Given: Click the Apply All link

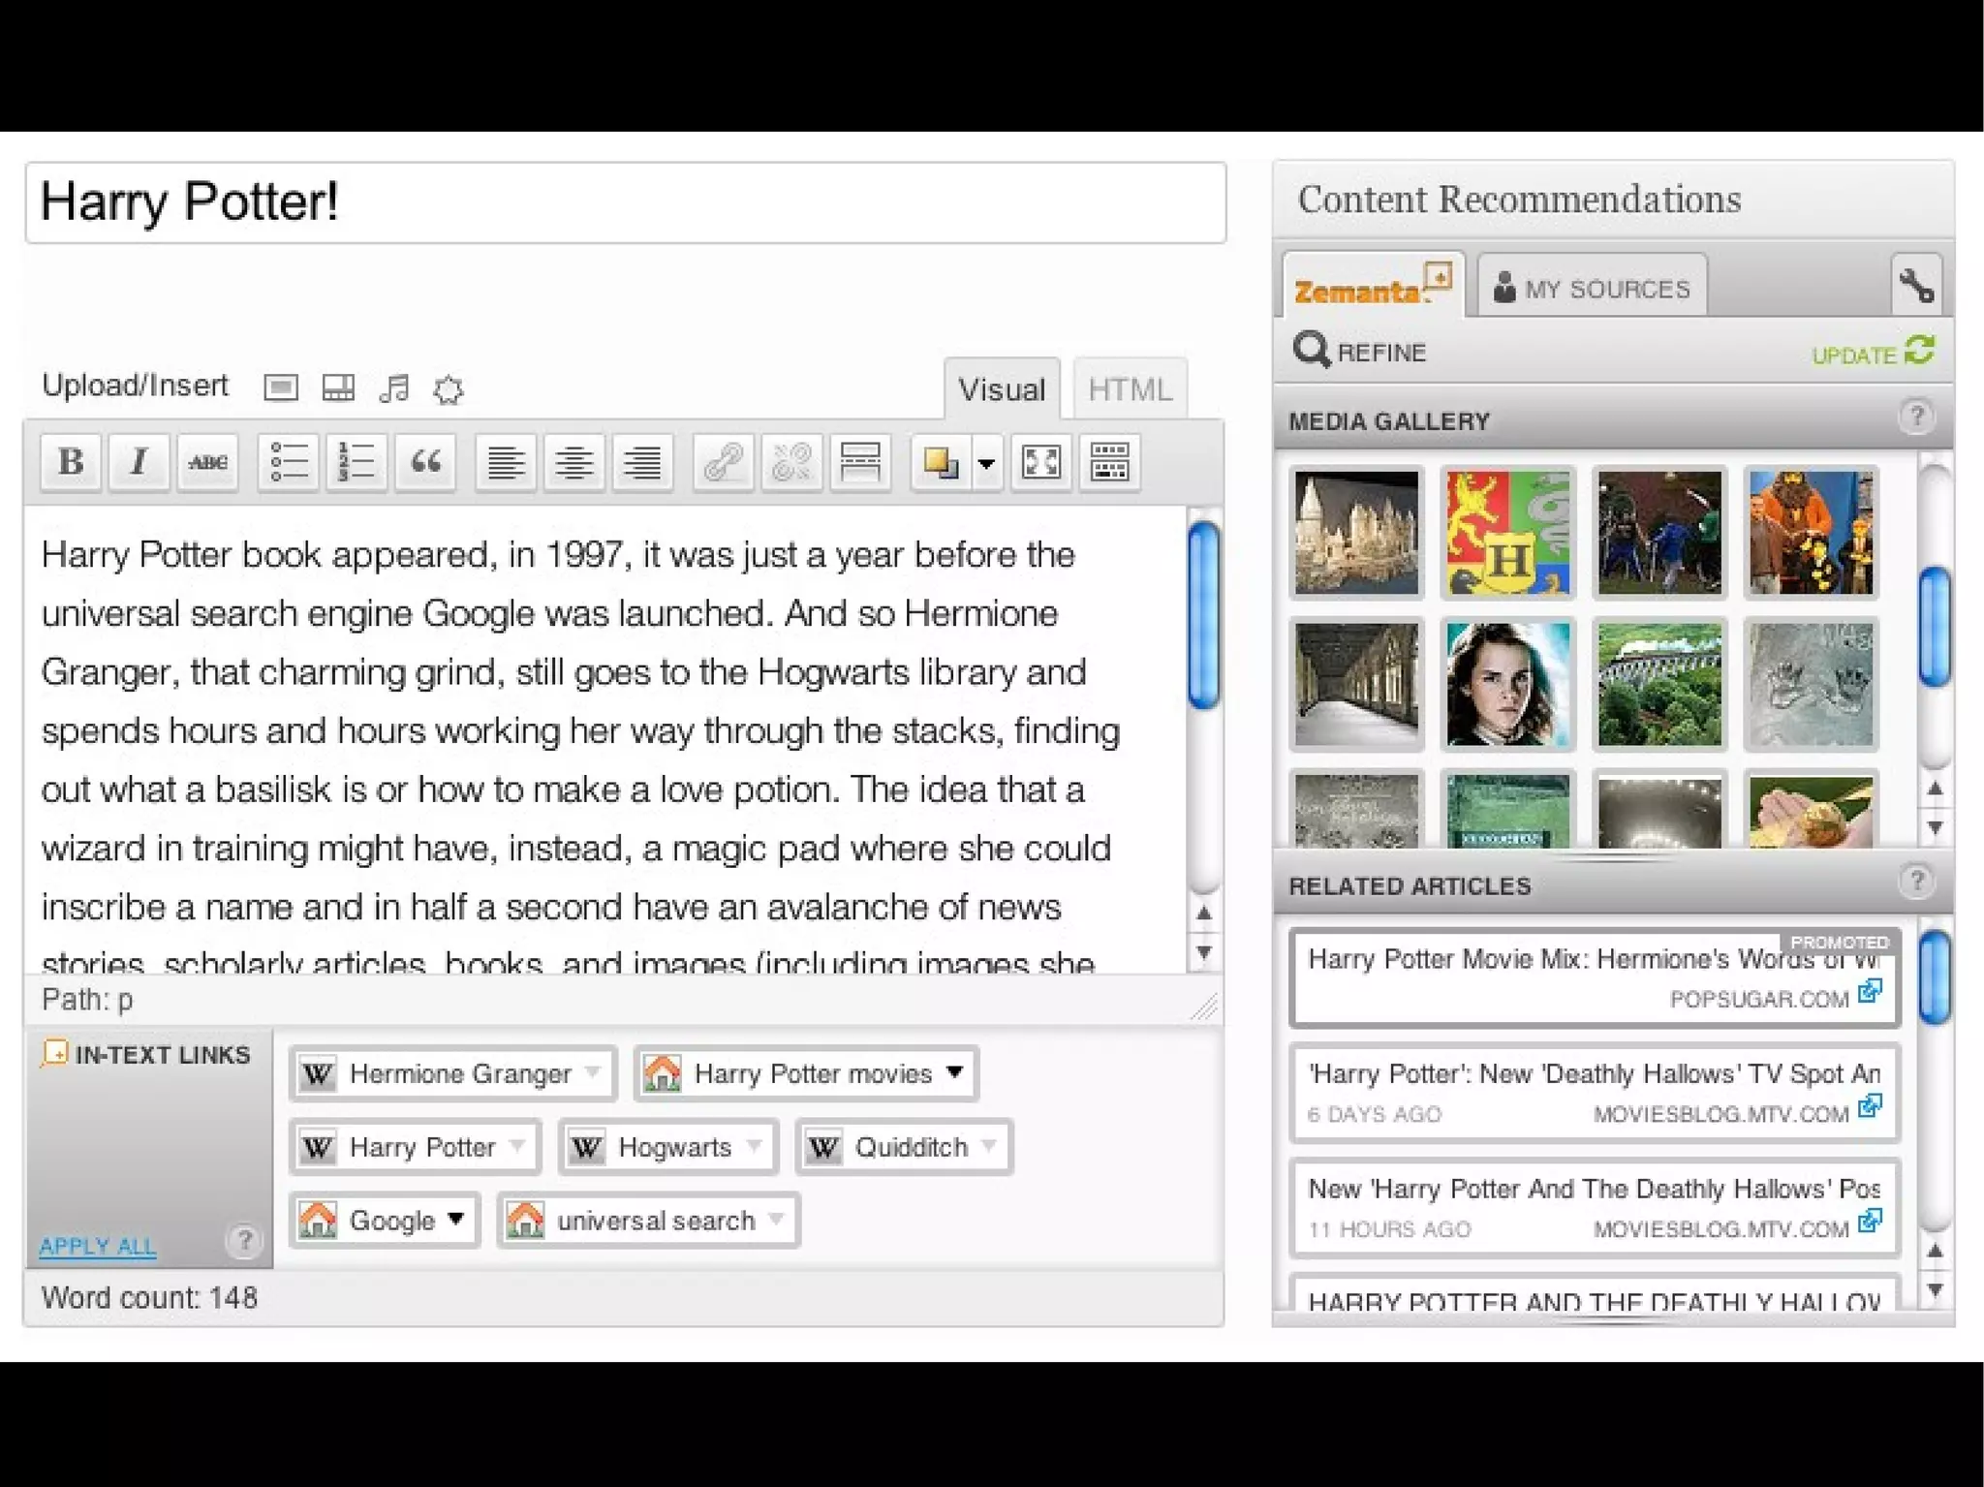Looking at the screenshot, I should tap(97, 1246).
